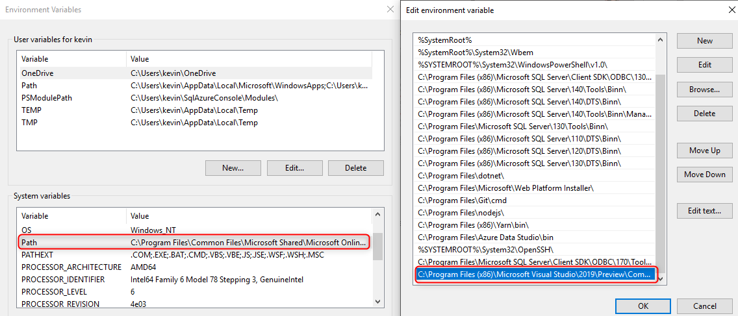The height and width of the screenshot is (316, 738).
Task: Click Delete under User variables
Action: [356, 168]
